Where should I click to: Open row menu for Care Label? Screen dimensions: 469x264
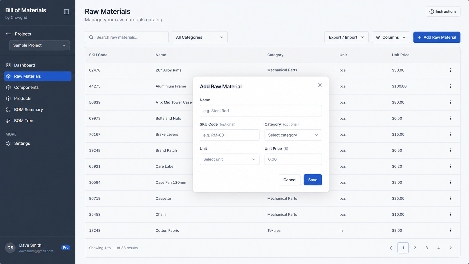click(450, 166)
